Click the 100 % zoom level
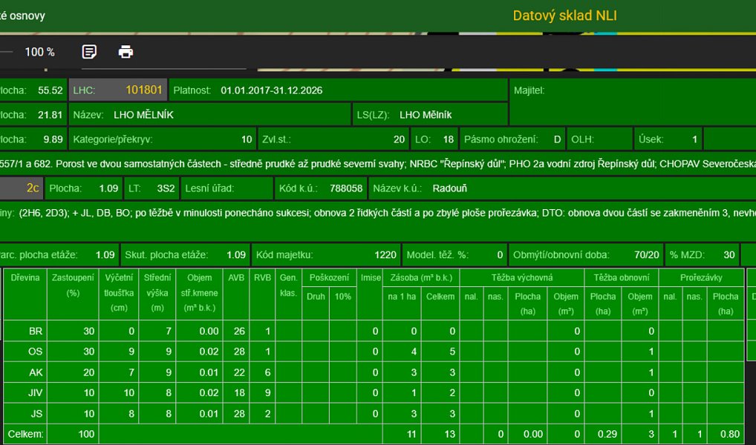This screenshot has width=756, height=445. (39, 52)
